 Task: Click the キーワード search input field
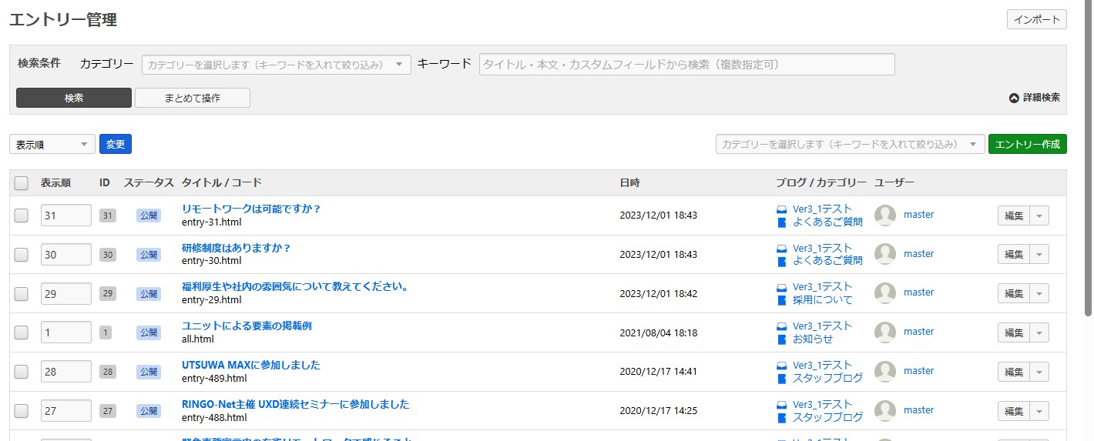point(686,65)
